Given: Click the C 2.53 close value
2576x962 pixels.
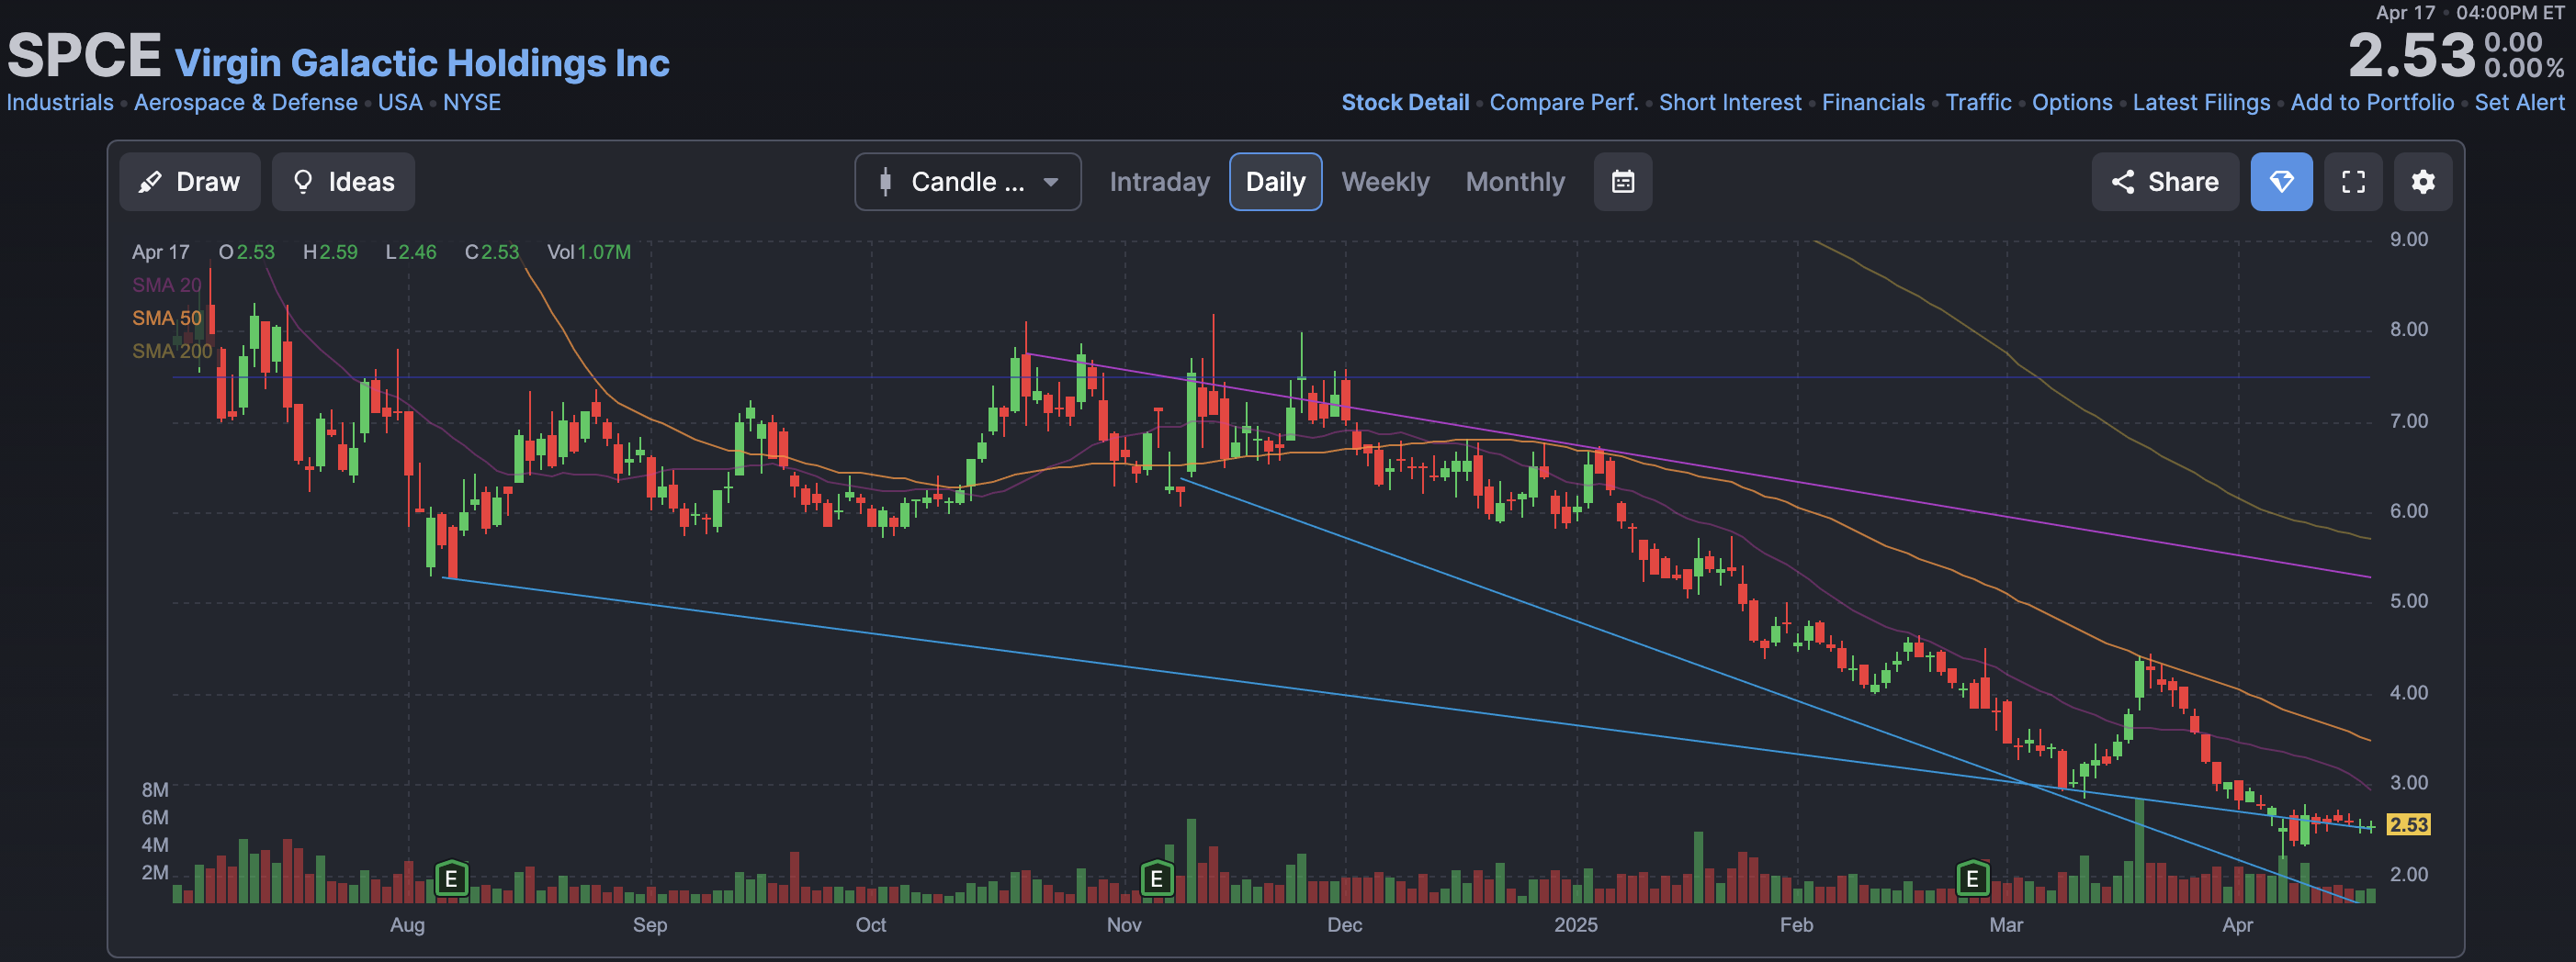Looking at the screenshot, I should pos(492,252).
